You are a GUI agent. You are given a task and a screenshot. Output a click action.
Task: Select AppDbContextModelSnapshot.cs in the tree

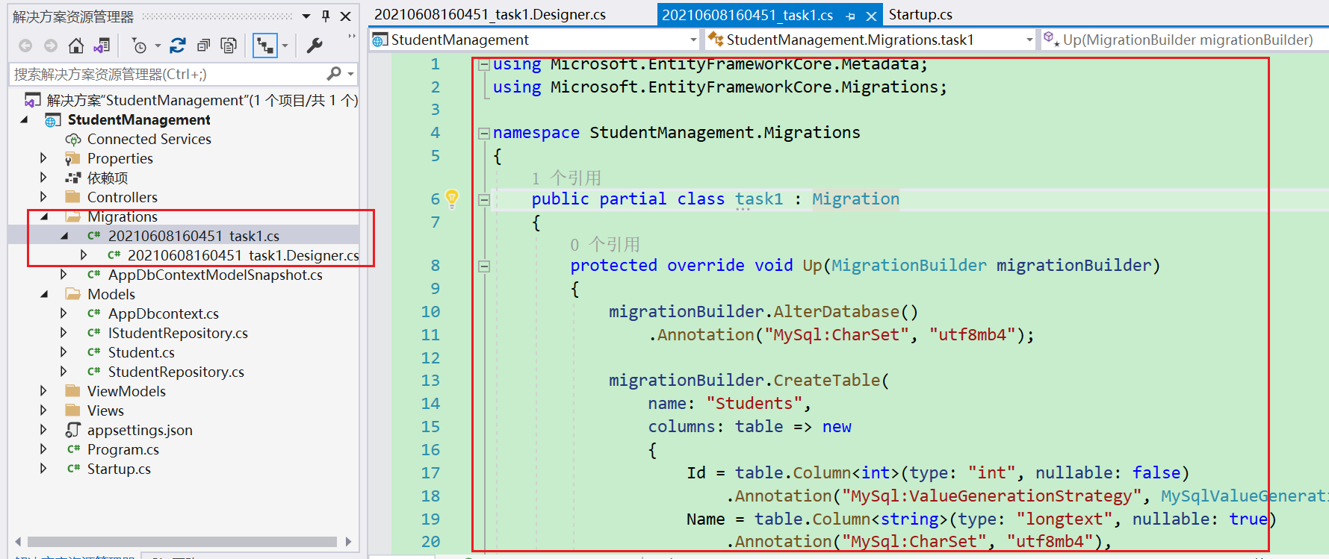pyautogui.click(x=215, y=275)
